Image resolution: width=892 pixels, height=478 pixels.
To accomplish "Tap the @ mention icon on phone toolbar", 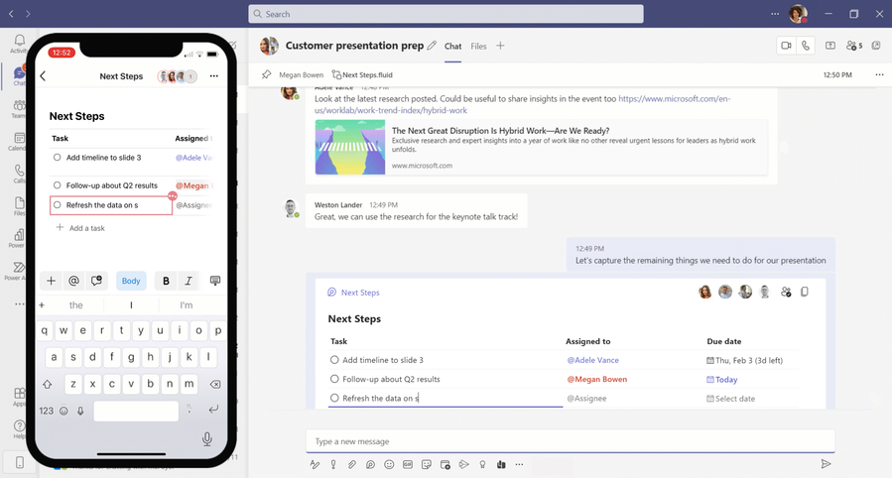I will coord(73,281).
